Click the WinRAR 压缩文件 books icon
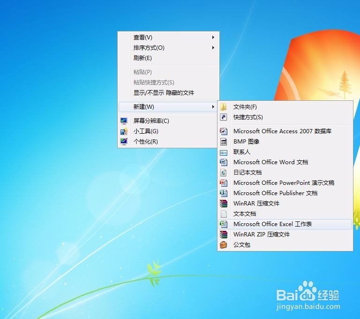Screen dimensions: 360x319 [224, 204]
